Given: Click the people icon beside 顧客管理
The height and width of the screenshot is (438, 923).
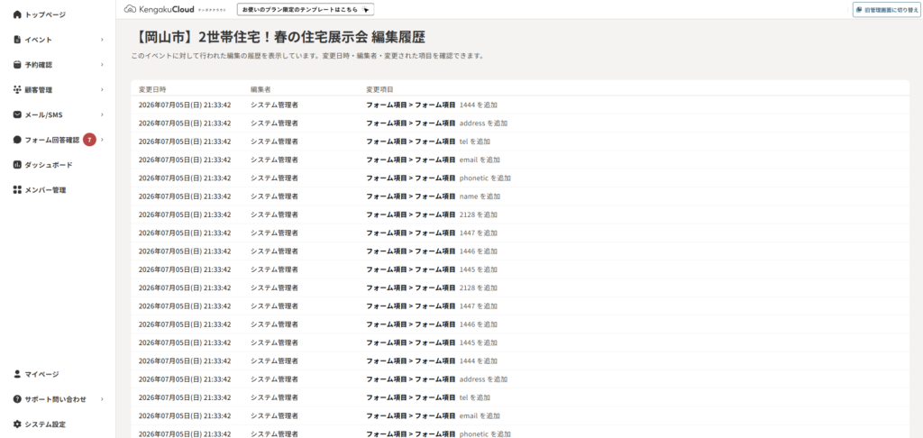Looking at the screenshot, I should [17, 89].
